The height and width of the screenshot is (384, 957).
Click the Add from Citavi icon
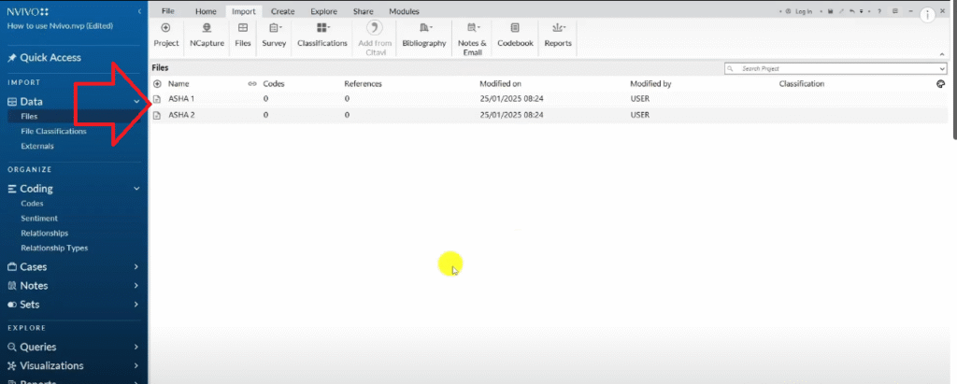[x=374, y=28]
